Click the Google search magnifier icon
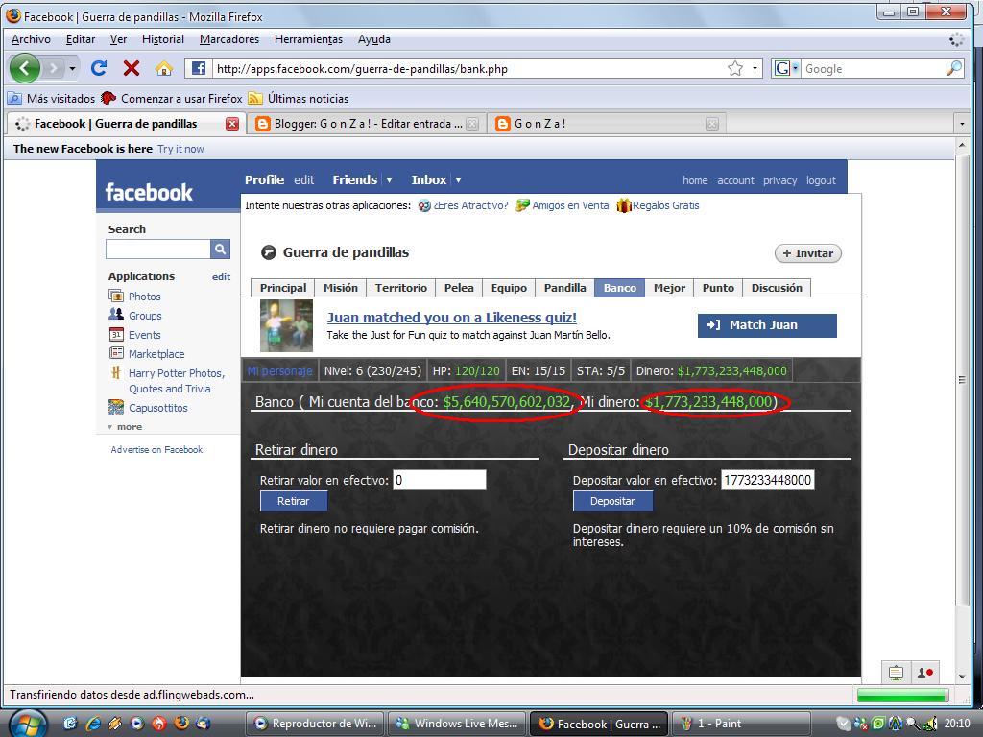Viewport: 983px width, 737px height. point(953,68)
